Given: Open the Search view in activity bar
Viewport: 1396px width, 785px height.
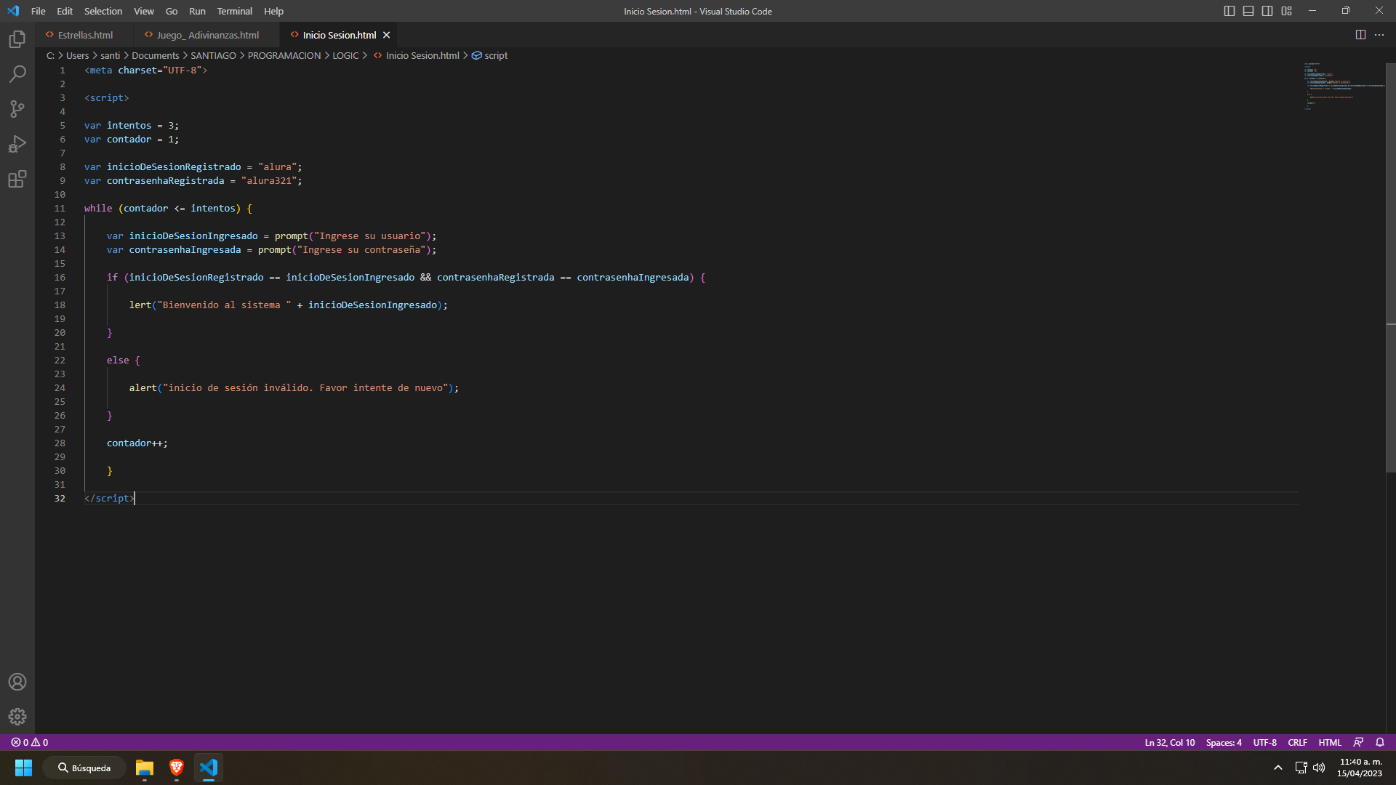Looking at the screenshot, I should [x=17, y=74].
